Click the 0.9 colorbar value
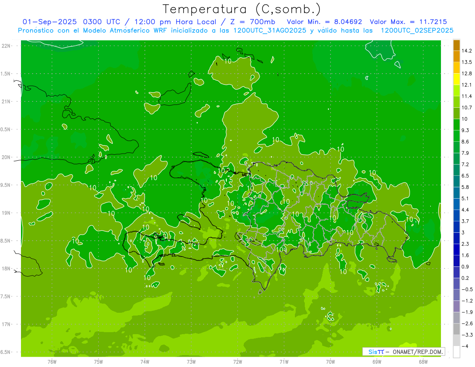 click(x=465, y=267)
